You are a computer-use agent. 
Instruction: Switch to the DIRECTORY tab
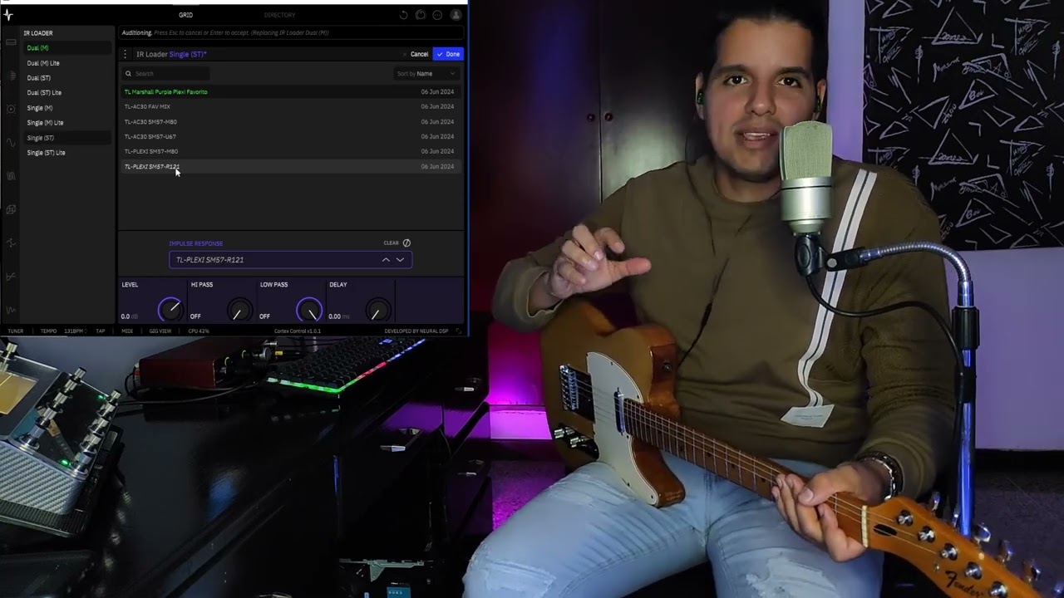click(279, 15)
